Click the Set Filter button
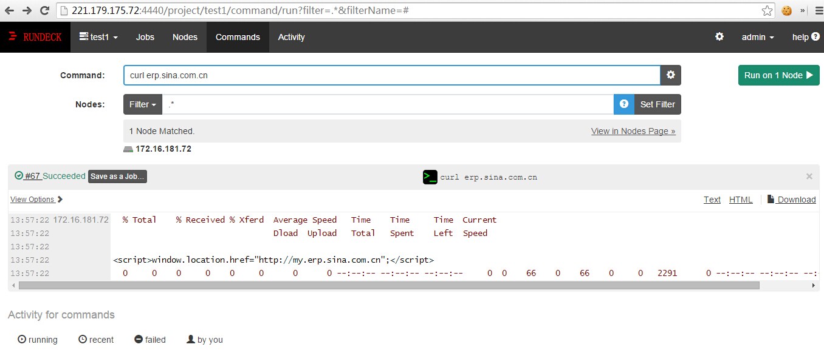The width and height of the screenshot is (824, 350). (657, 104)
